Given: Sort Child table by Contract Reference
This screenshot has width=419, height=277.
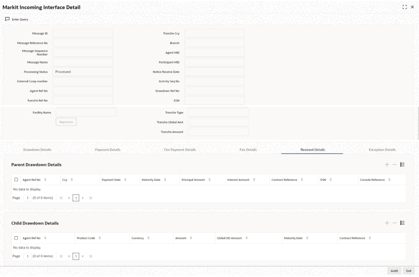Looking at the screenshot, I should click(x=369, y=238).
